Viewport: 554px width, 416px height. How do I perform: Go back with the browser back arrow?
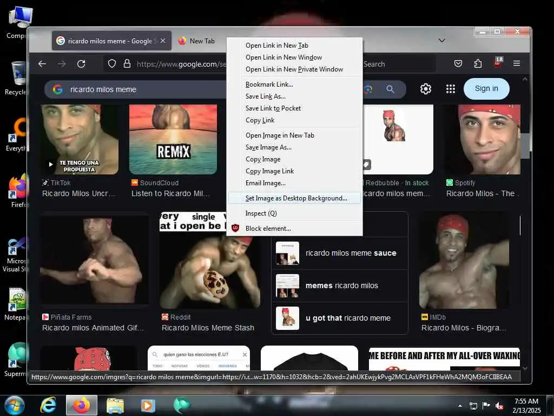[x=42, y=64]
